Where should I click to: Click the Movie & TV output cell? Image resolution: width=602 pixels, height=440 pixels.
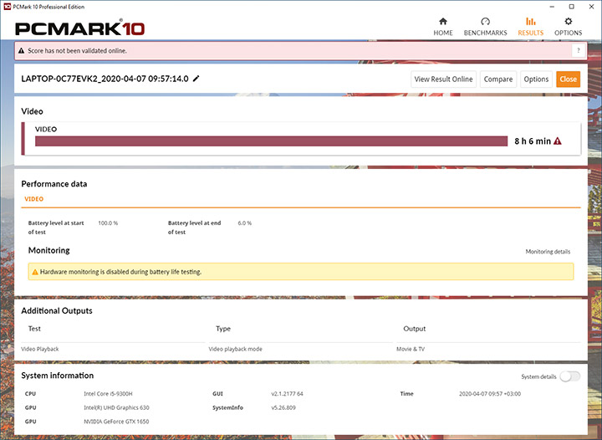coord(411,349)
